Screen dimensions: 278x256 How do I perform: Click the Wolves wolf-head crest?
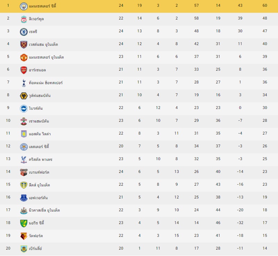click(x=24, y=96)
